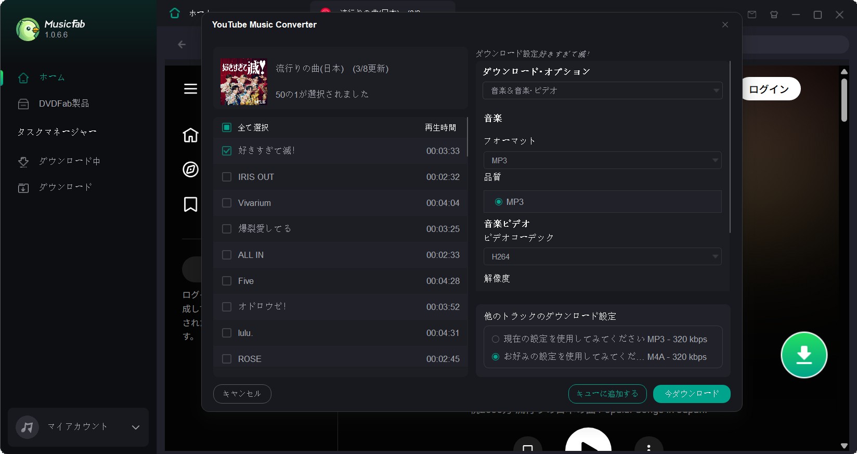Click the YouTube Music home icon
857x454 pixels.
pyautogui.click(x=190, y=135)
